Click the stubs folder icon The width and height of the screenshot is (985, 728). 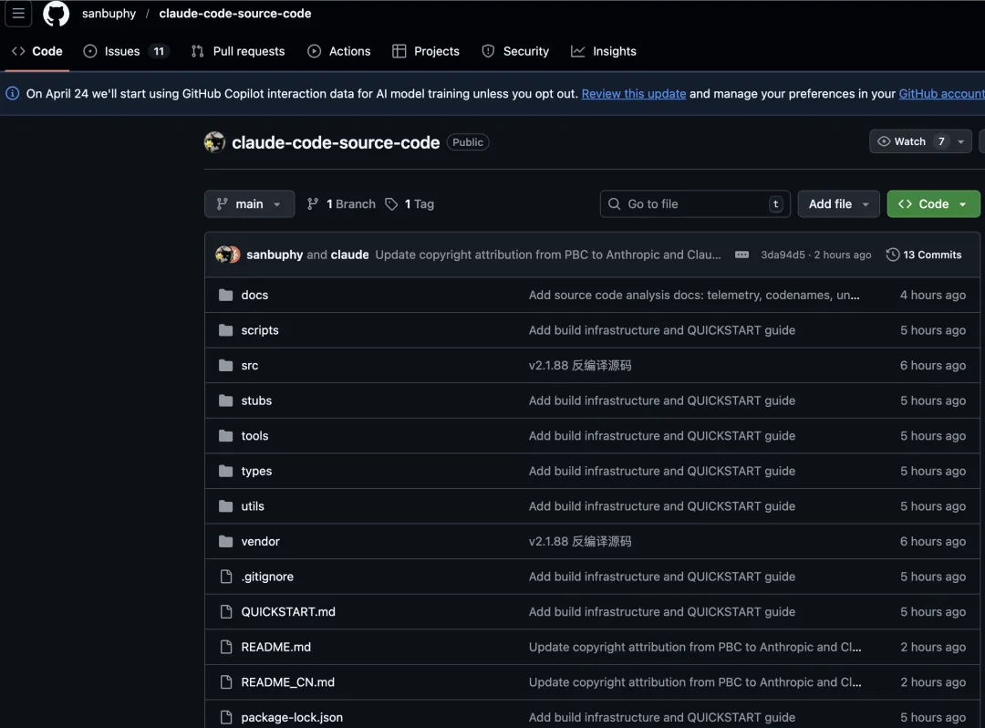225,400
